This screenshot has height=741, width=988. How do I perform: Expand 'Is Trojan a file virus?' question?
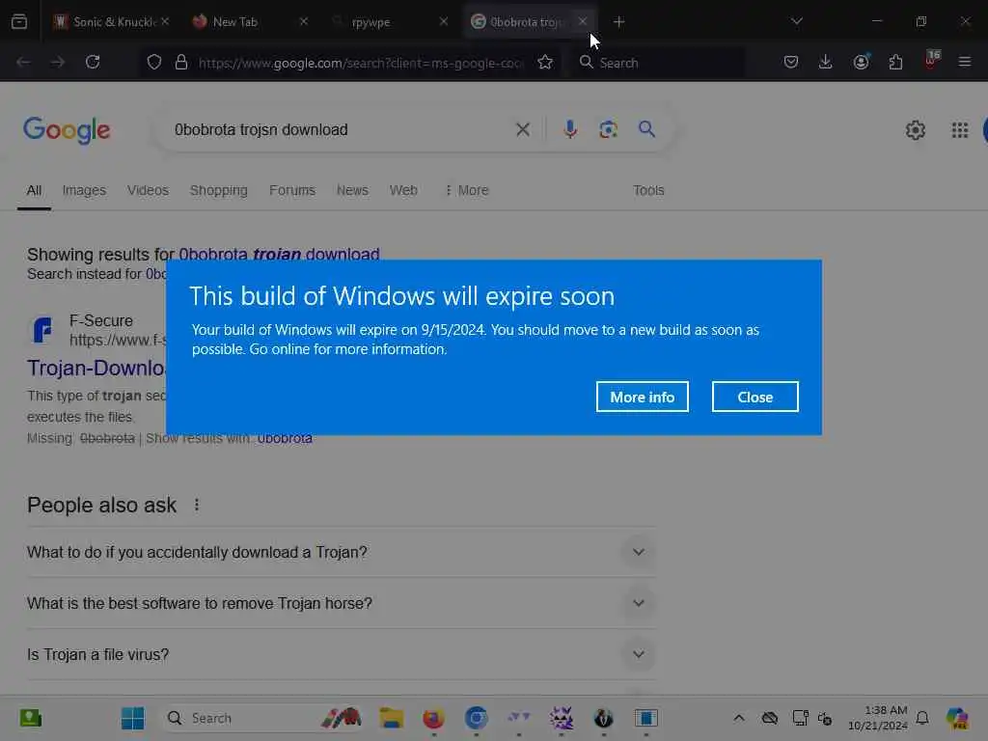[x=341, y=655]
